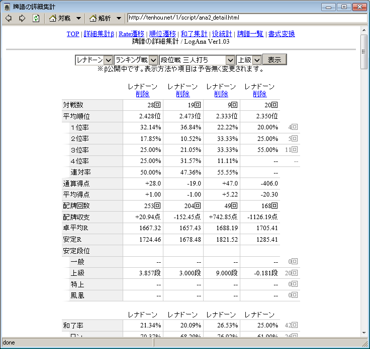Screen dimensions: 370x349
Task: Select the 1位率 row label
Action: coord(80,127)
